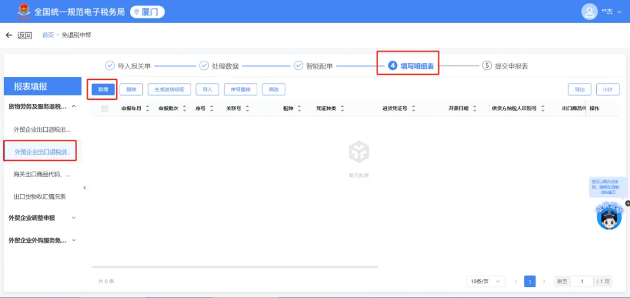Screen dimensions: 630x298
Task: Open 海关出口商品代码 sidebar item
Action: (x=42, y=174)
